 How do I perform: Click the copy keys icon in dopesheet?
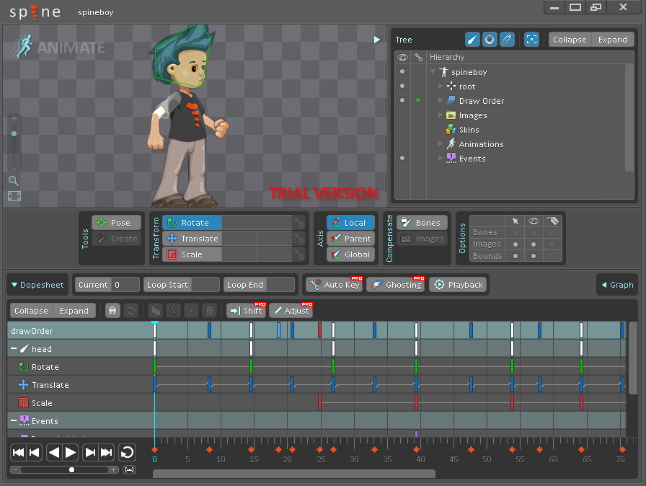click(155, 311)
